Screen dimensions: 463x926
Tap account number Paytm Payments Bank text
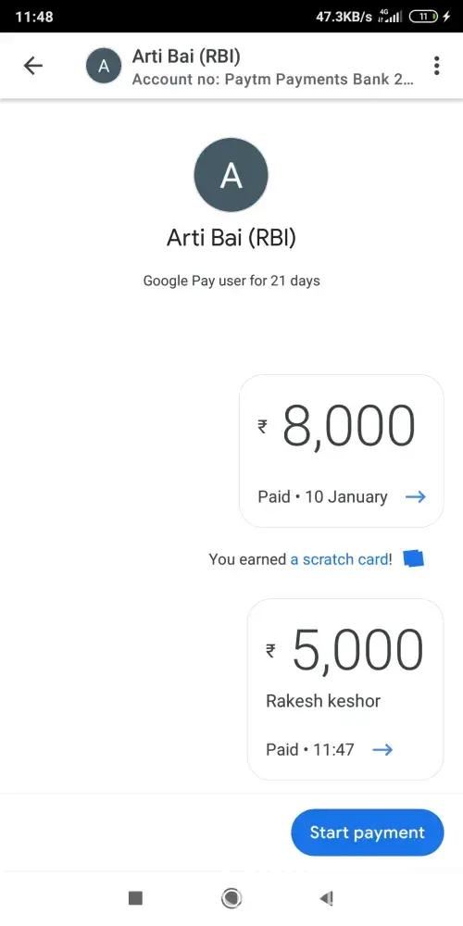point(273,79)
